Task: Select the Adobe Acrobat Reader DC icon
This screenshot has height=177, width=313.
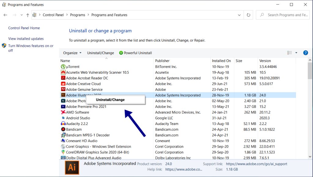Action: click(x=63, y=78)
